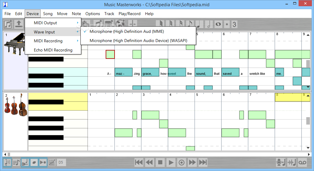Toggle the oval note shape icon

pyautogui.click(x=34, y=162)
